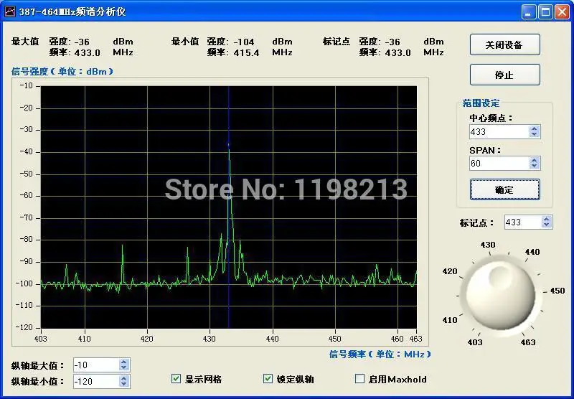Viewport: 574px width, 399px height.
Task: Decrease SPAN value with down arrow
Action: tap(535, 166)
